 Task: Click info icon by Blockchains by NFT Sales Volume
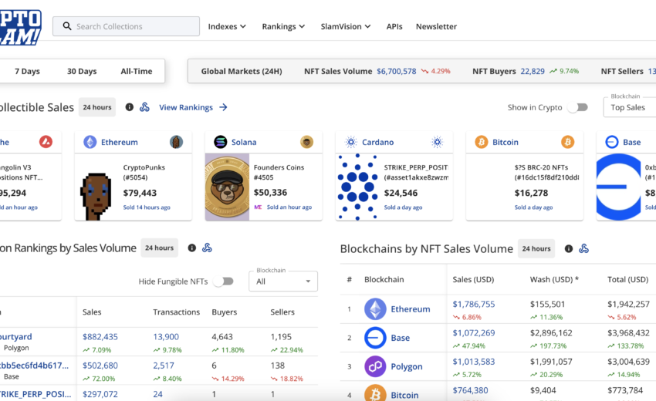(569, 249)
